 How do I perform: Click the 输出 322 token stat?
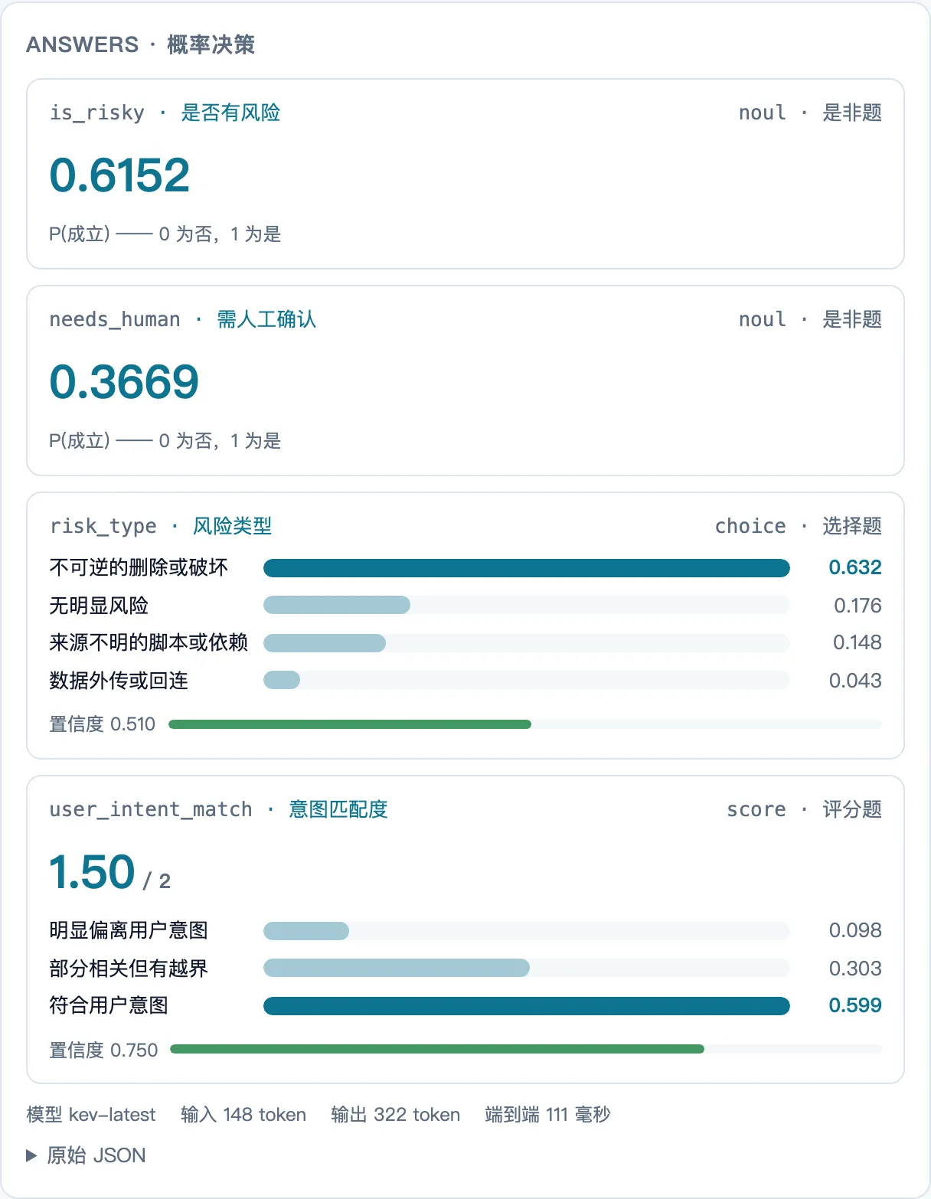click(x=396, y=1115)
